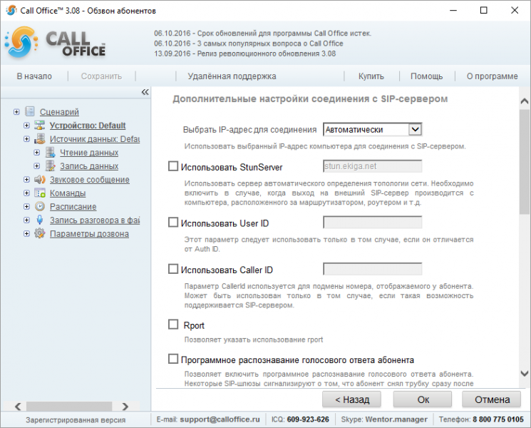Collapse the left panel with double chevron
531x428 pixels.
tap(145, 92)
